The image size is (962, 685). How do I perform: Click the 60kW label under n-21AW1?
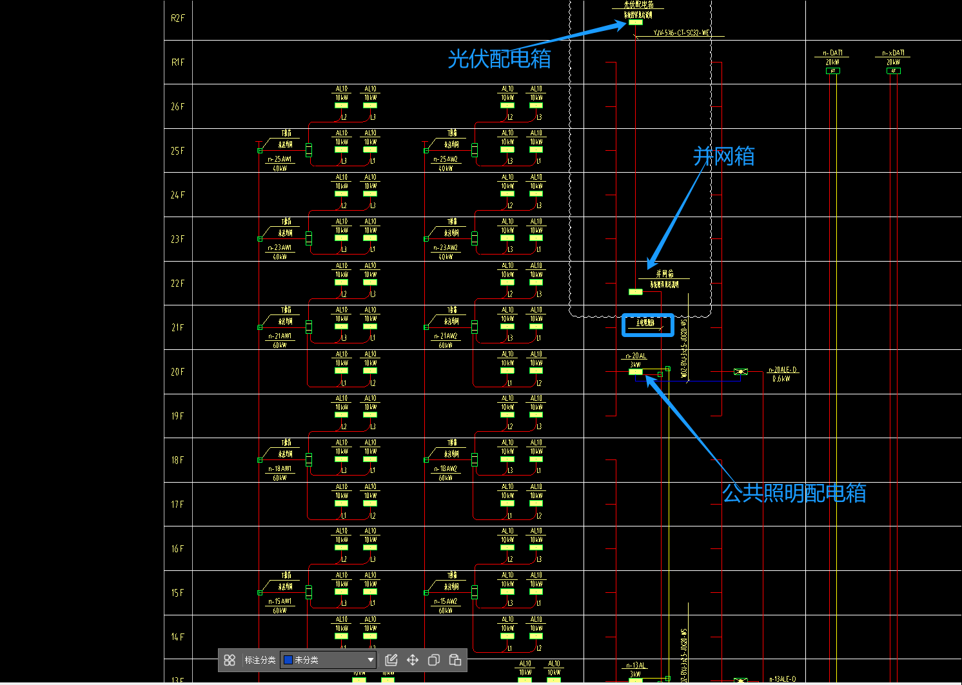(280, 345)
